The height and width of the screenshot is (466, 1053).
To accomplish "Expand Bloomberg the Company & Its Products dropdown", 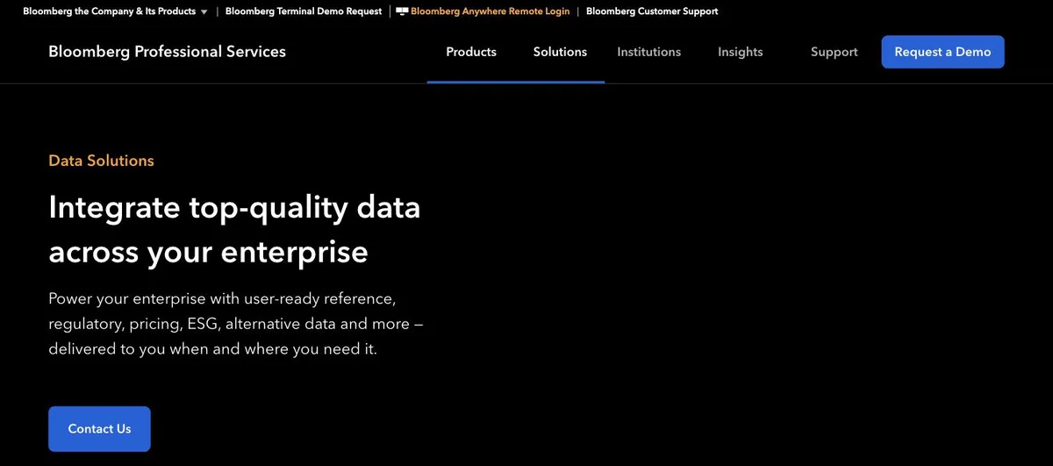I will tap(115, 11).
